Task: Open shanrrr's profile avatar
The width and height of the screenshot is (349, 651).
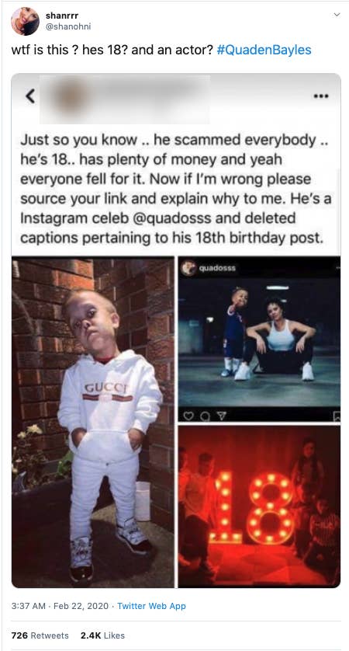Action: [26, 21]
